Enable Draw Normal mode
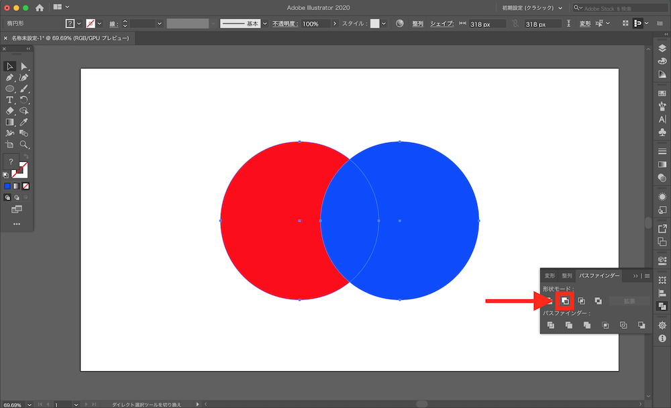 [7, 197]
